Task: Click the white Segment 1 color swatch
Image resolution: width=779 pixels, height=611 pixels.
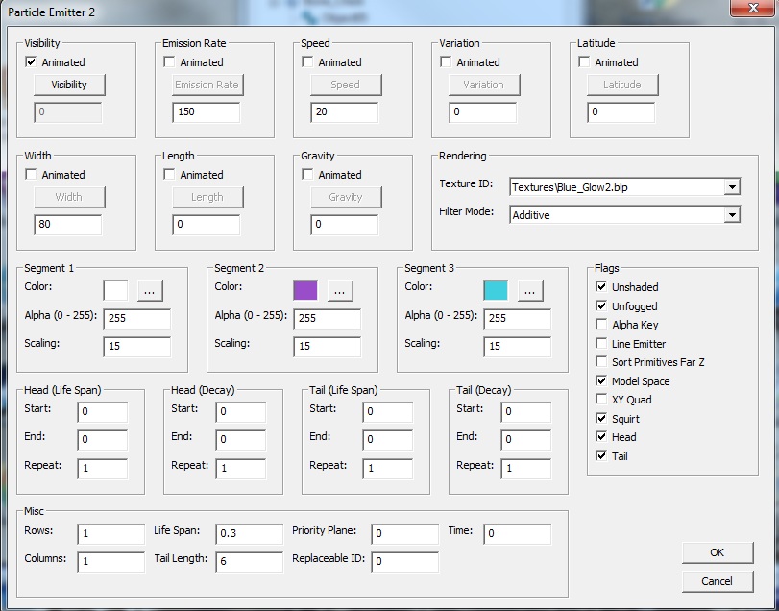Action: 115,290
